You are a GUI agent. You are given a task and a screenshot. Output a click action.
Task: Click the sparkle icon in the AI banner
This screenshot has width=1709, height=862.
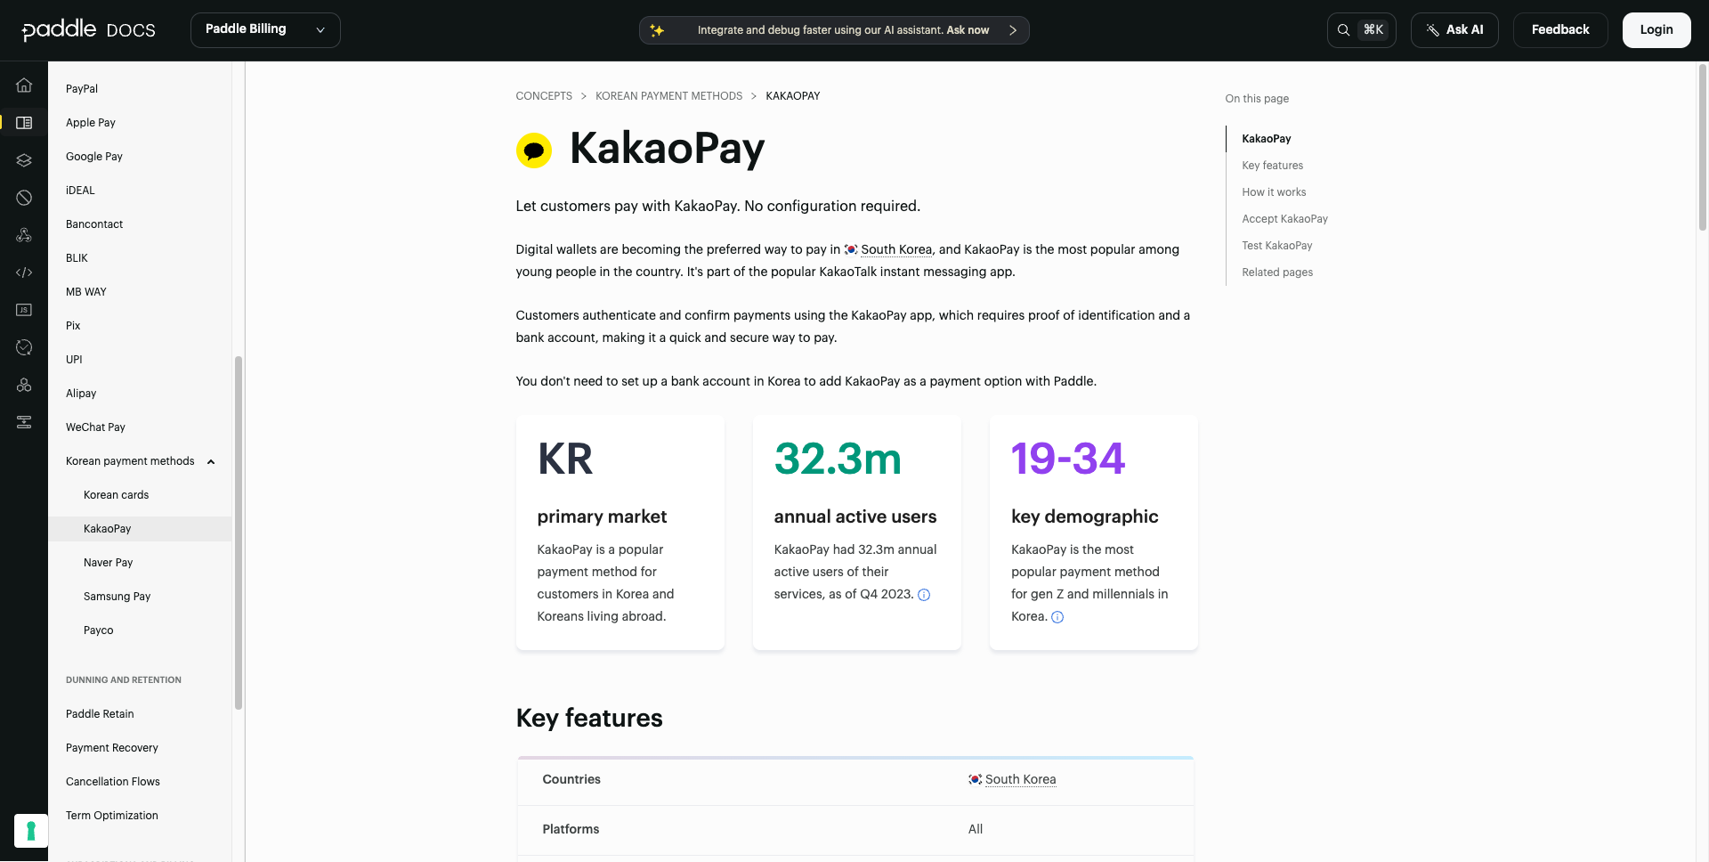point(657,30)
